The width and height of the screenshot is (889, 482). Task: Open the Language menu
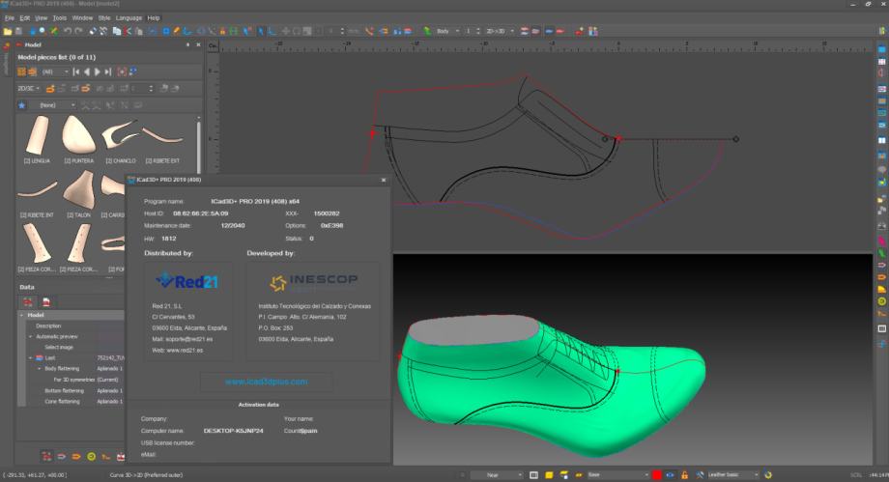coord(129,17)
